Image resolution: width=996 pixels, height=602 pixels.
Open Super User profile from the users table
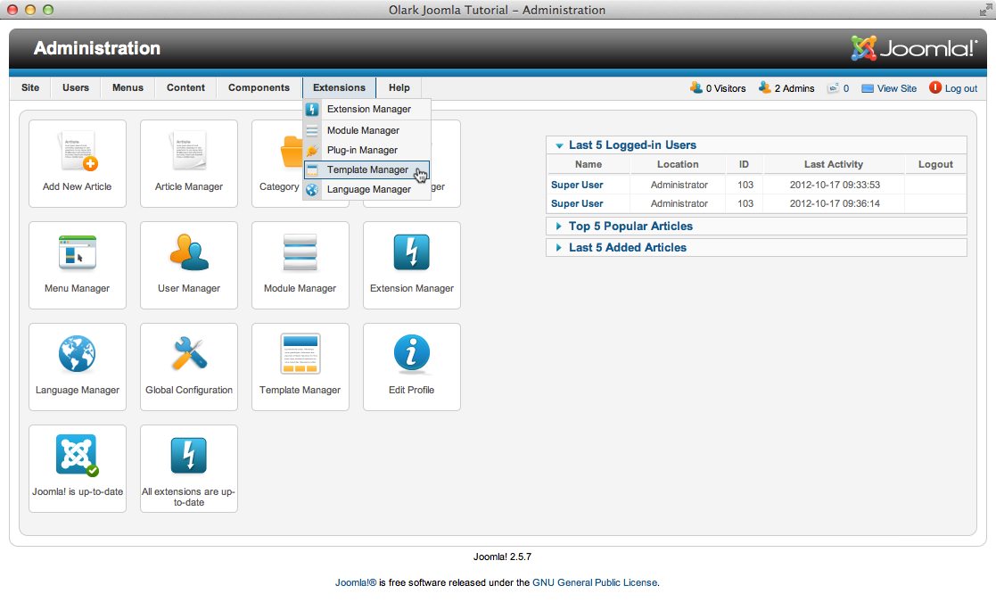click(575, 185)
